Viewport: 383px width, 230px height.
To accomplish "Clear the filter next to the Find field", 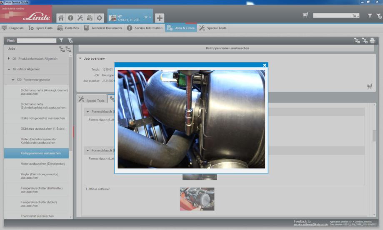I will click(70, 40).
